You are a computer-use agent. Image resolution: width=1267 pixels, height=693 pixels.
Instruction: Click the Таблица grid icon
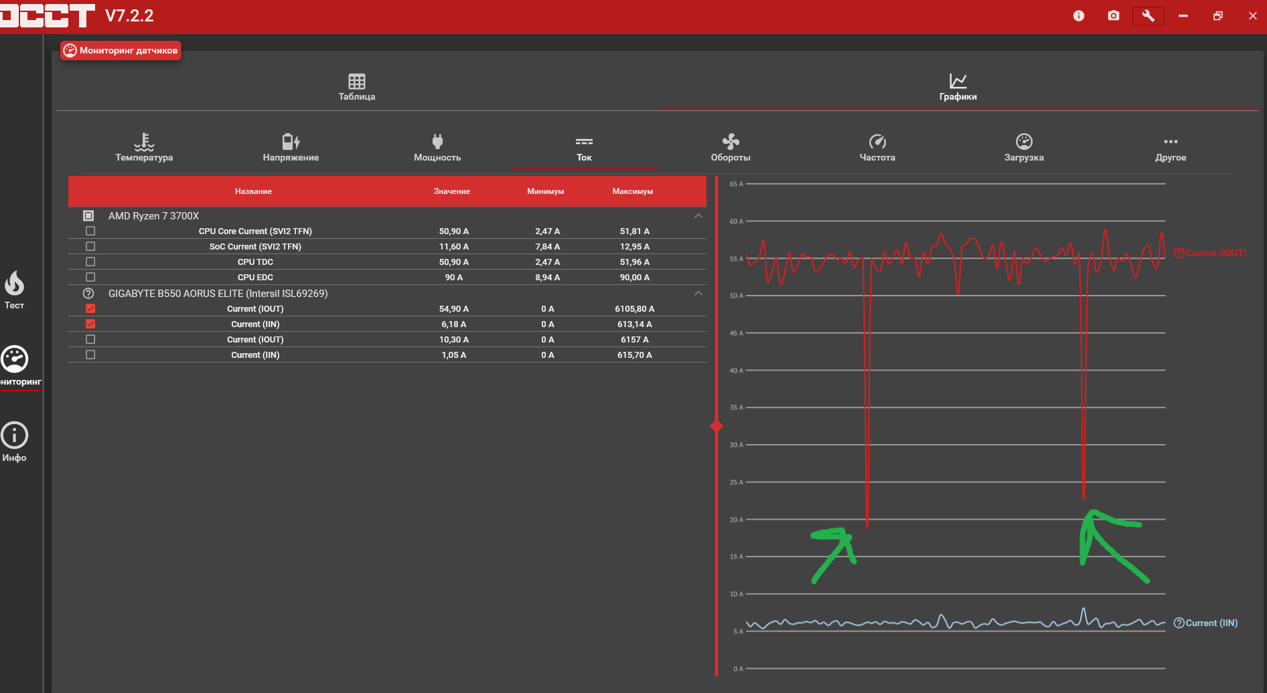coord(357,82)
